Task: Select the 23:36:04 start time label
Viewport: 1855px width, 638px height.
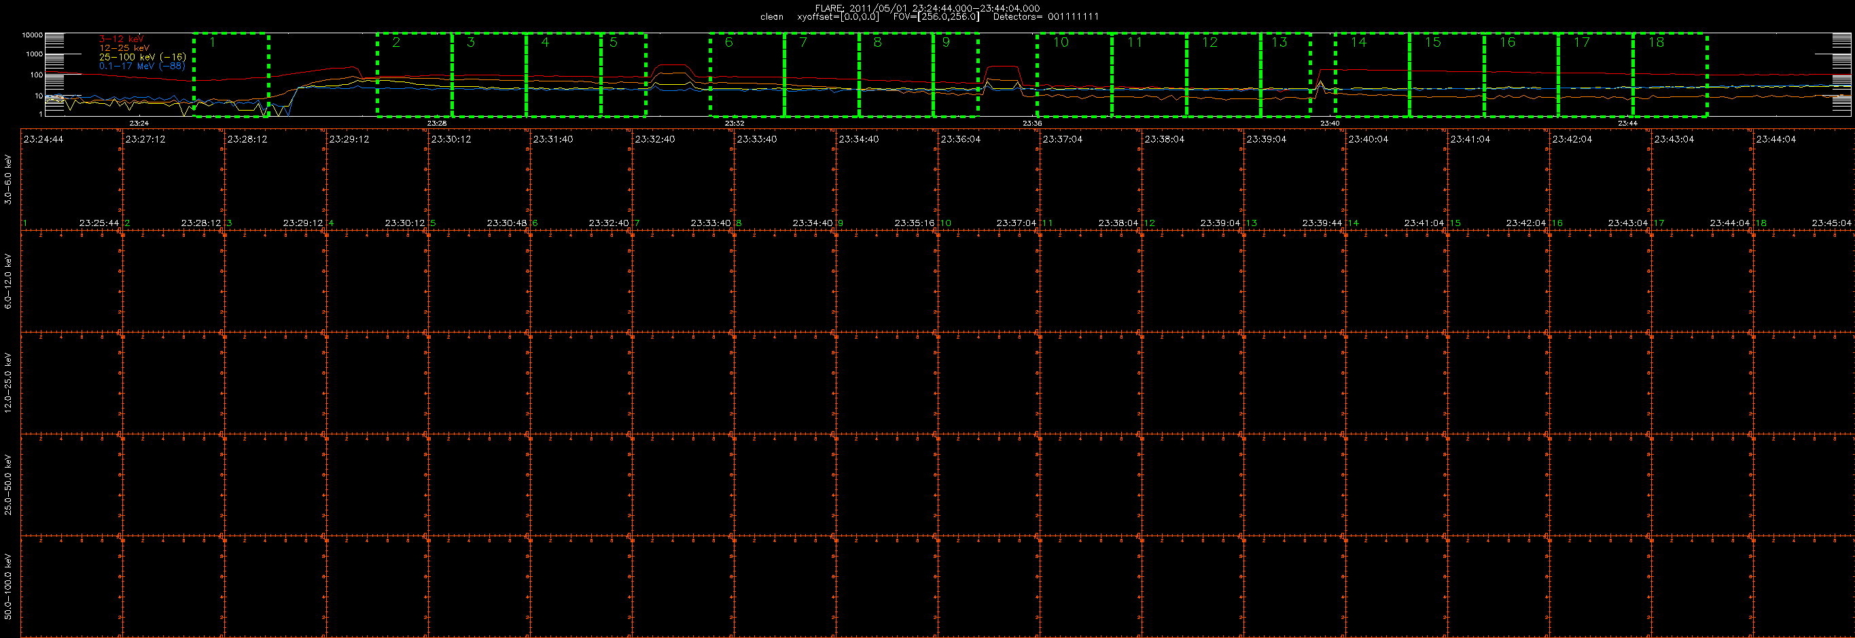Action: 961,140
